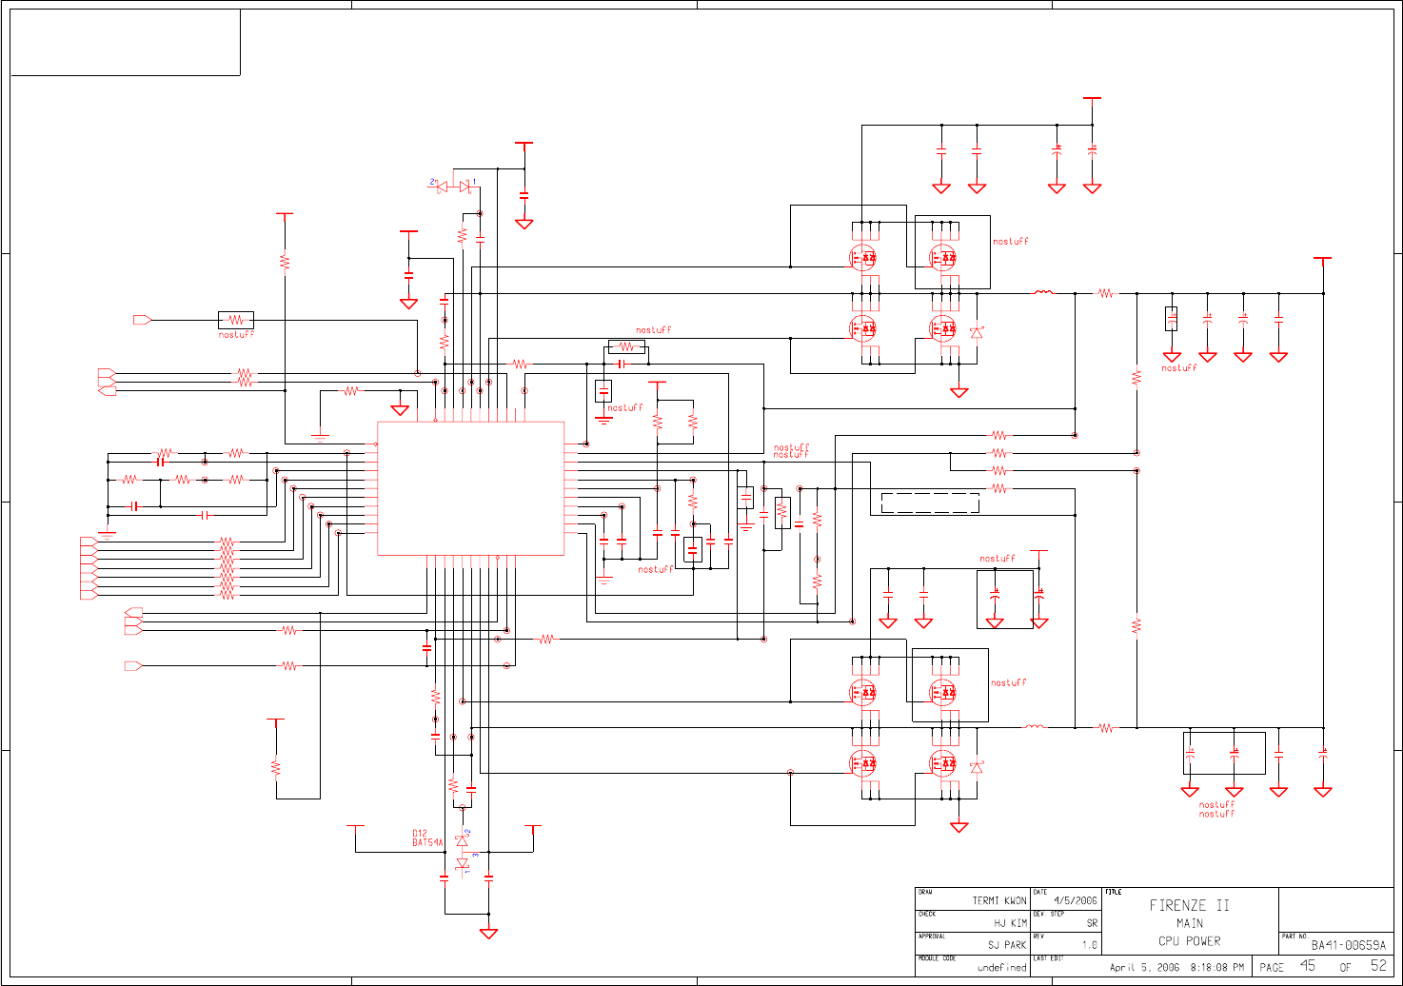Select part number 'BA41-00659A'
The image size is (1403, 986).
(x=1349, y=945)
